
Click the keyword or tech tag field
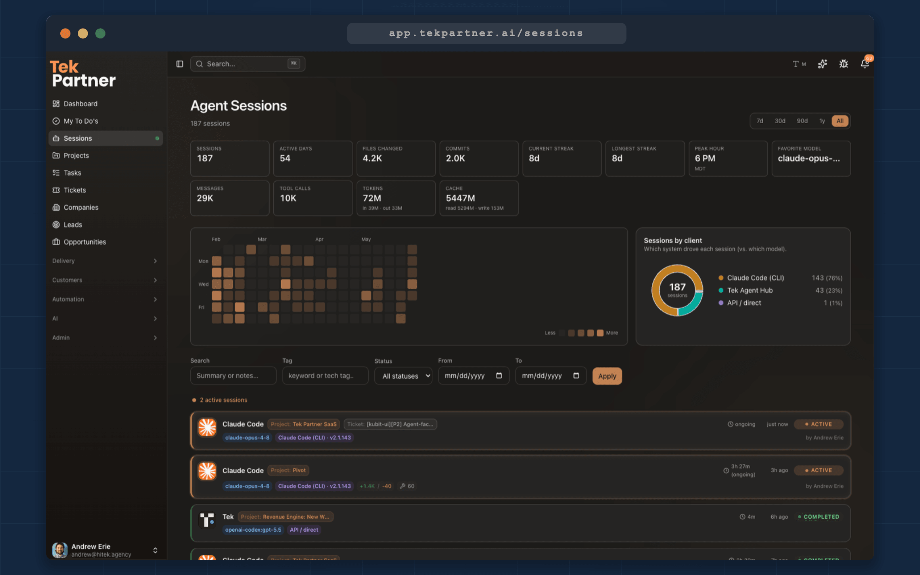tap(325, 376)
